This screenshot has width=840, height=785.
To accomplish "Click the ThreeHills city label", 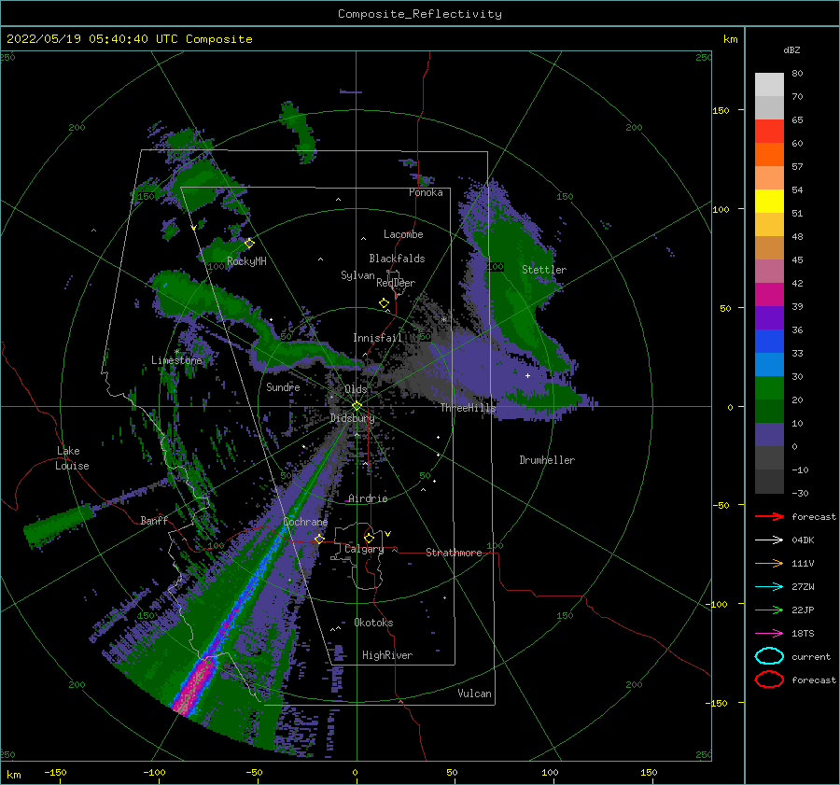I will (469, 408).
